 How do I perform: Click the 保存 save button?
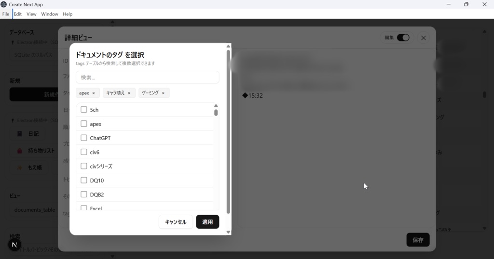coord(418,240)
